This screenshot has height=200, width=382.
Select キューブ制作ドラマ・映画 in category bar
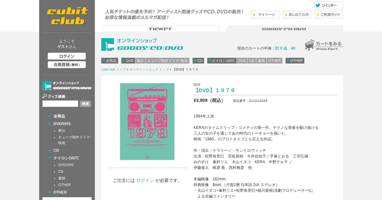point(167,61)
